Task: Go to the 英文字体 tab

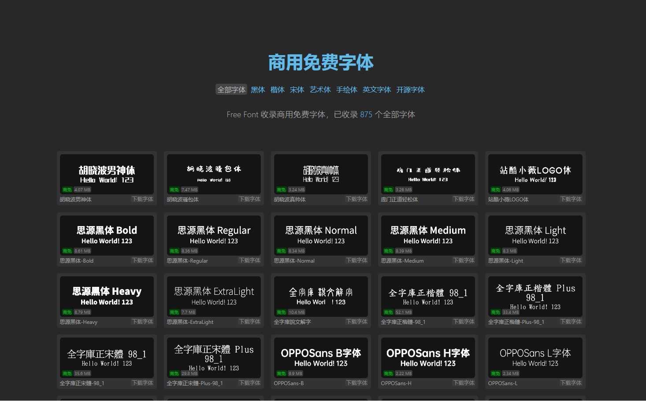Action: click(x=376, y=90)
